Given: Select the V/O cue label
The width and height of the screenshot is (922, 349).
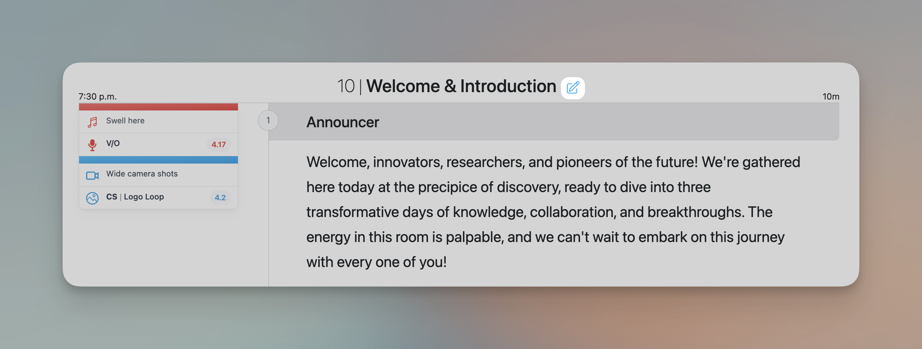Looking at the screenshot, I should point(113,143).
